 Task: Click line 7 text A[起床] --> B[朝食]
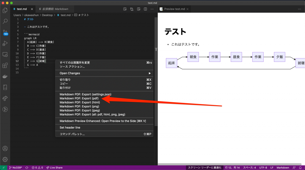[41, 42]
